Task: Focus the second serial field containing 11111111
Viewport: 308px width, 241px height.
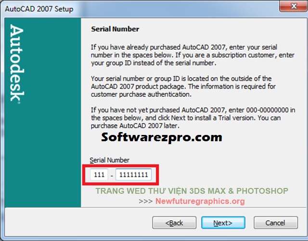Action: pos(134,174)
